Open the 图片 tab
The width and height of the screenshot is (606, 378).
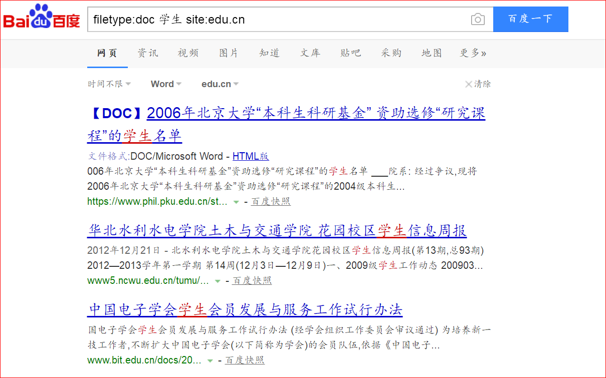pos(229,53)
